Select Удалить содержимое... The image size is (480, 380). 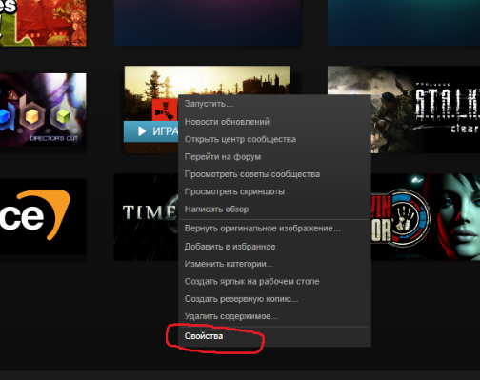[x=275, y=316]
